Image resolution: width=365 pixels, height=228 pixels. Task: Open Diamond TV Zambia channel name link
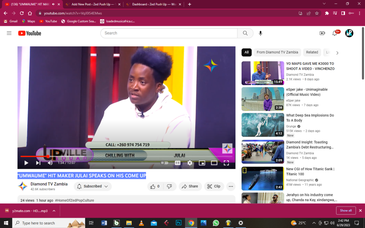[49, 184]
